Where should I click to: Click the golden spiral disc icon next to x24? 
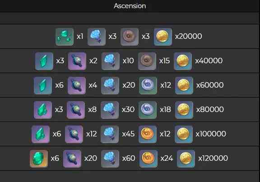pos(149,159)
